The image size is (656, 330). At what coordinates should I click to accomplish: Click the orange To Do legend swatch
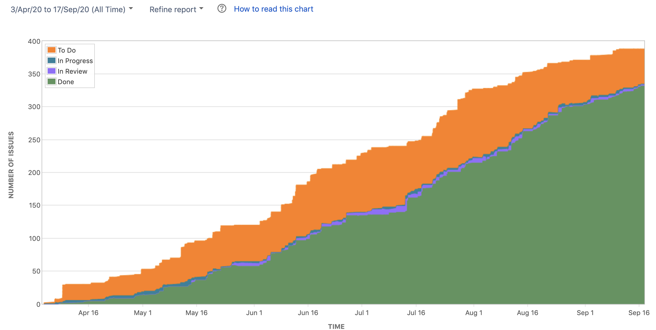(52, 50)
